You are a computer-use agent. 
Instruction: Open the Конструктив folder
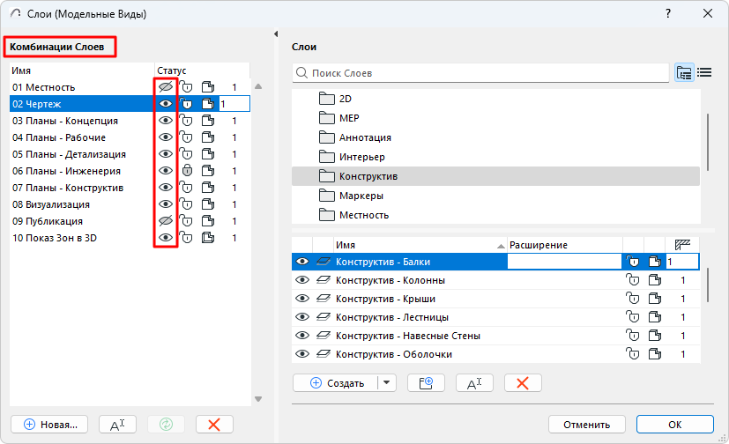pyautogui.click(x=368, y=176)
